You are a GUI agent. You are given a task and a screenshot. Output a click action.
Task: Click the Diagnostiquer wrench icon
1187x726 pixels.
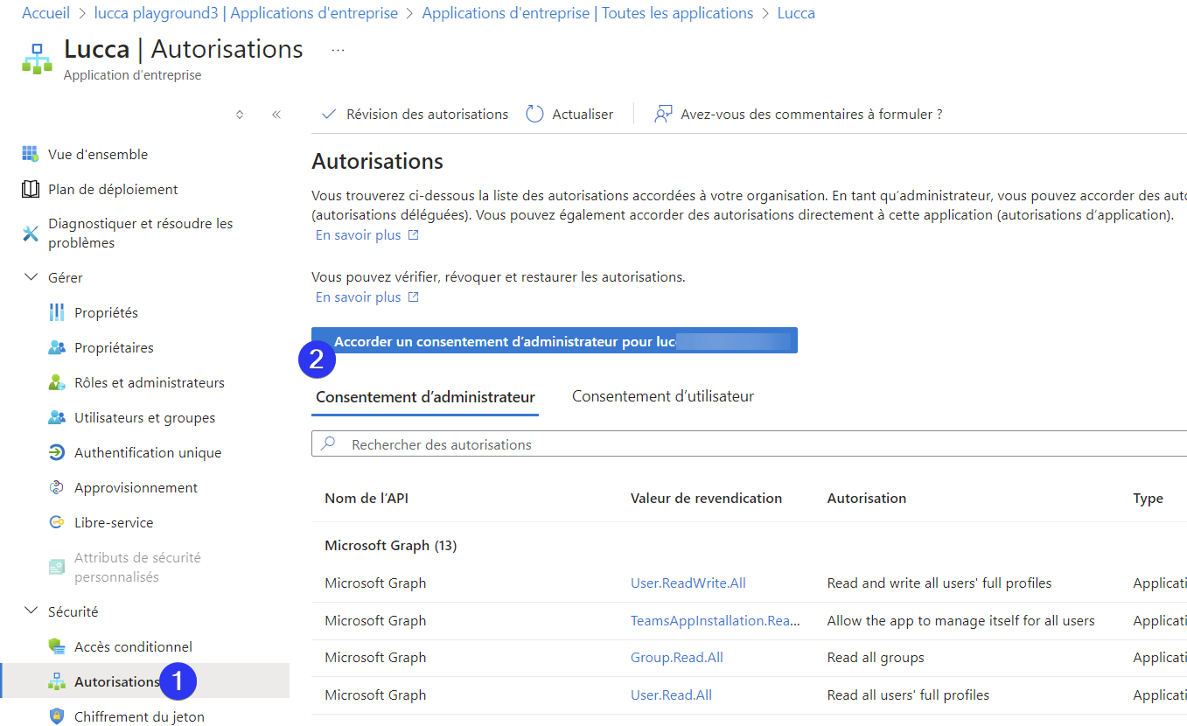tap(31, 234)
